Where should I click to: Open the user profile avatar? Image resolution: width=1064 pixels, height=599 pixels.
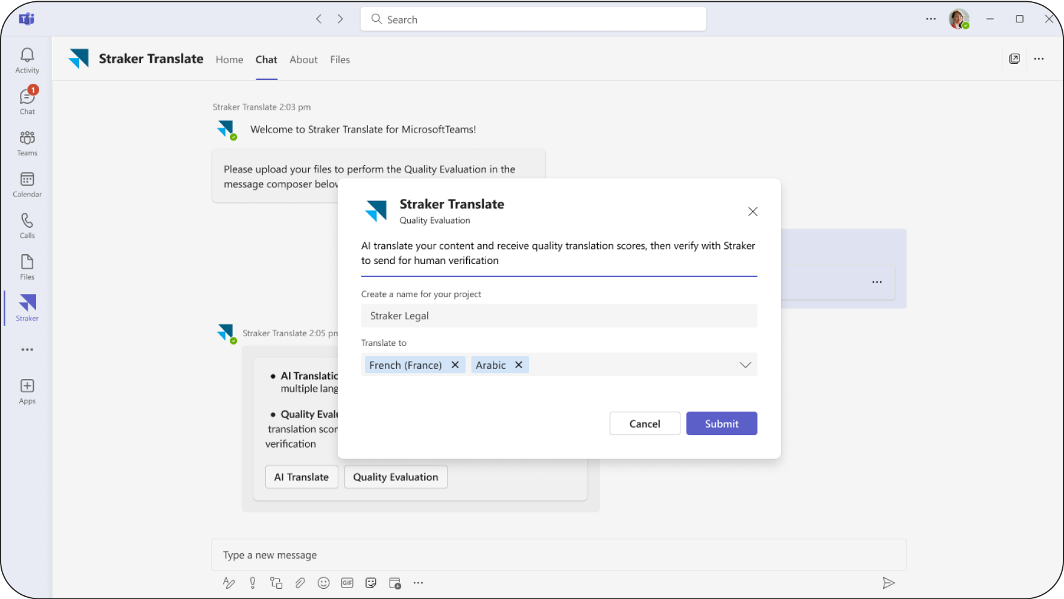click(958, 19)
